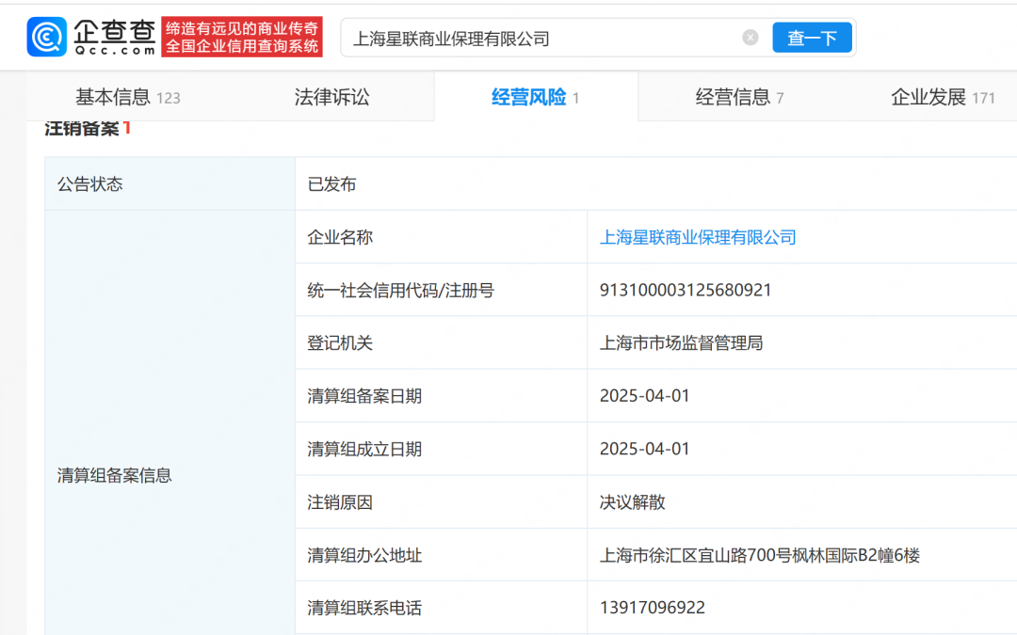Click the red slogan banner beside the logo
Image resolution: width=1017 pixels, height=635 pixels.
tap(242, 37)
